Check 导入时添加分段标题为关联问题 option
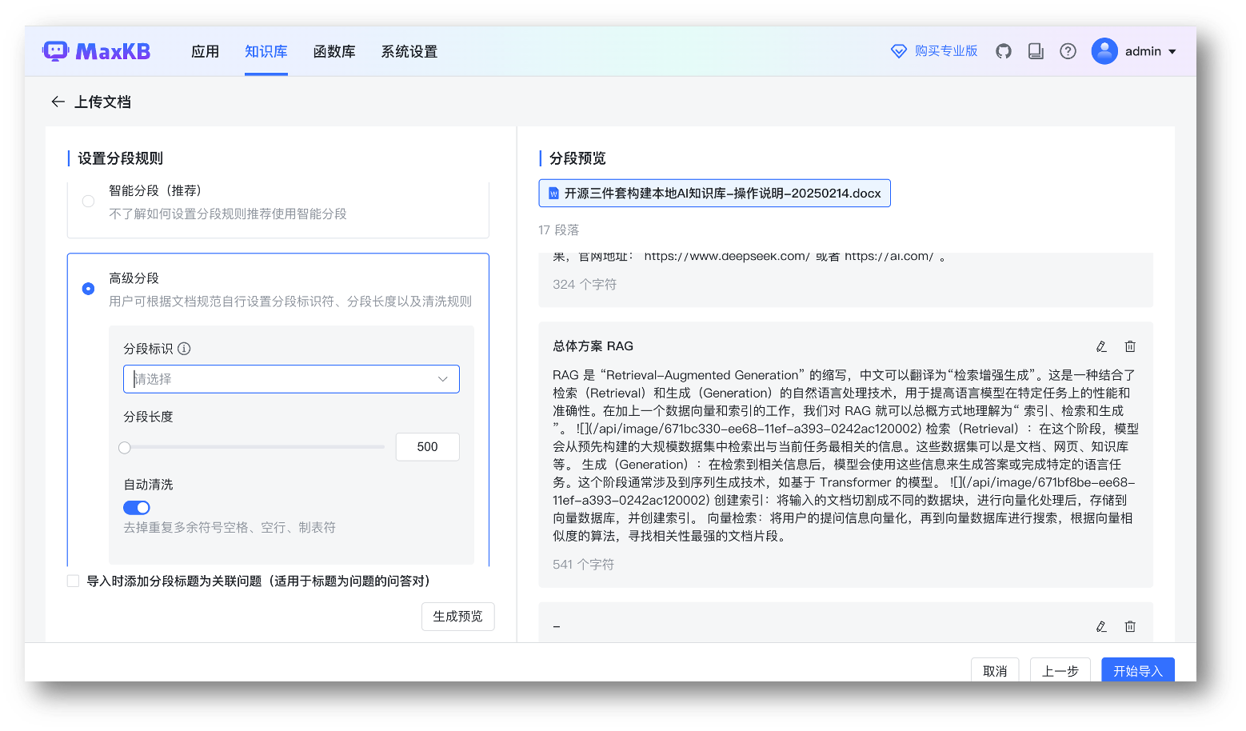The width and height of the screenshot is (1246, 731). (73, 581)
